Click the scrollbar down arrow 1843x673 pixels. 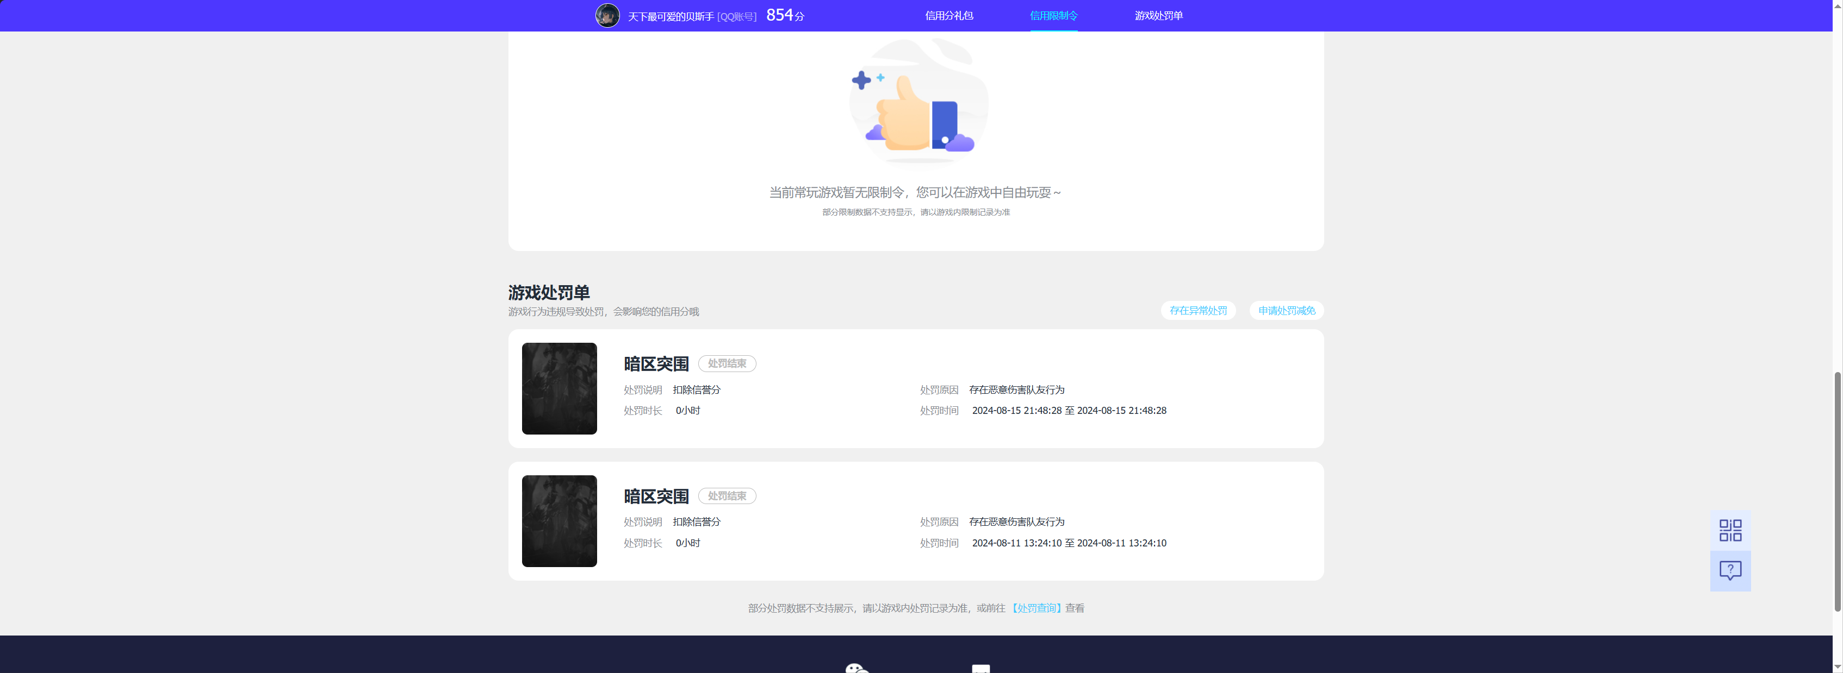point(1837,667)
